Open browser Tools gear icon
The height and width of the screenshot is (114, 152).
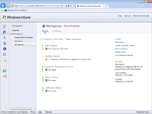coord(150,6)
